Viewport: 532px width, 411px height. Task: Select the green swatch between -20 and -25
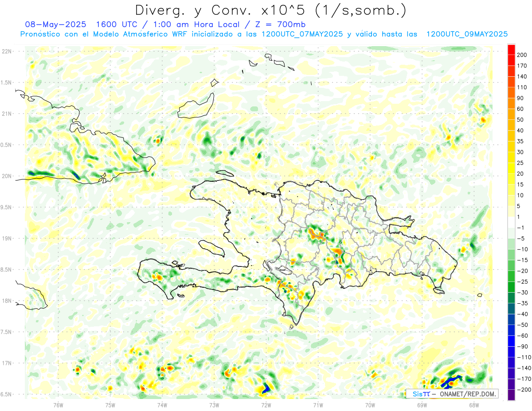coord(511,277)
